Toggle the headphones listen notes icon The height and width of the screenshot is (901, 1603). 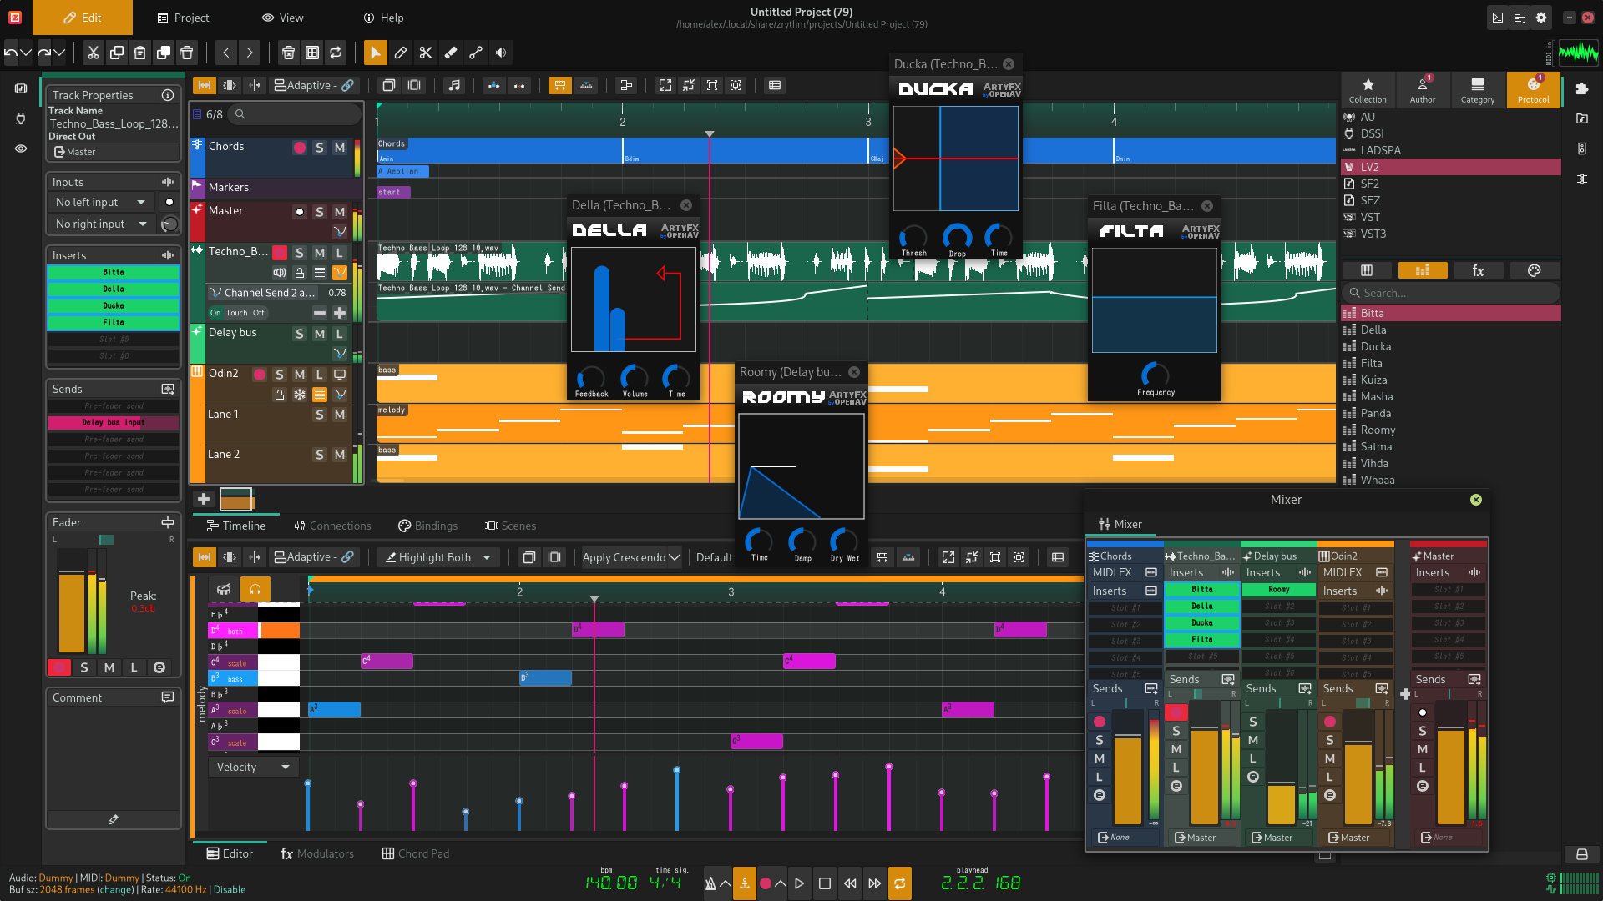click(x=255, y=589)
